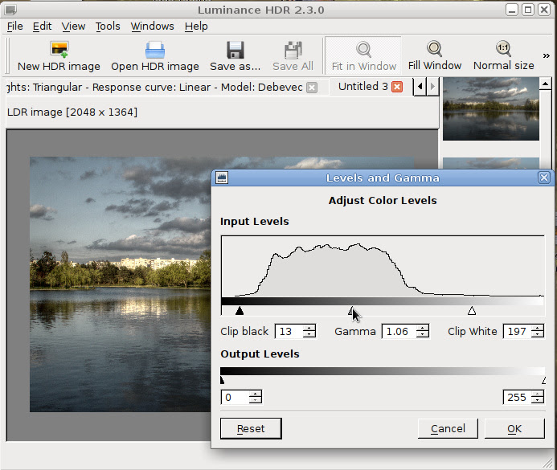Confirm levels with OK button
Viewport: 557px width, 470px height.
(514, 428)
